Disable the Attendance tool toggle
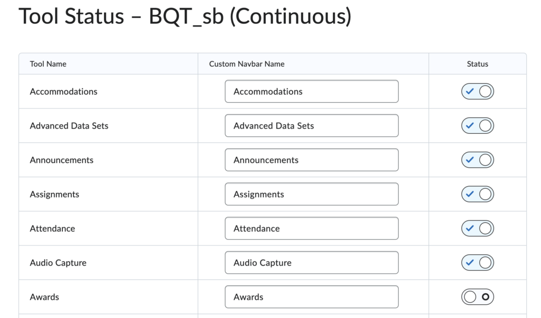This screenshot has height=318, width=541. [x=478, y=229]
